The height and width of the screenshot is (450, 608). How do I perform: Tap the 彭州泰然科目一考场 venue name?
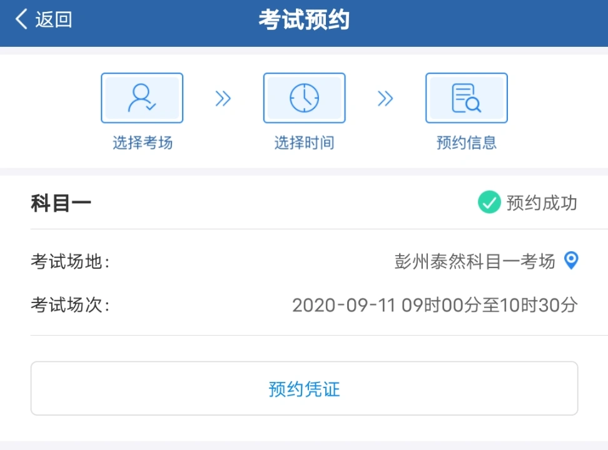pos(475,261)
